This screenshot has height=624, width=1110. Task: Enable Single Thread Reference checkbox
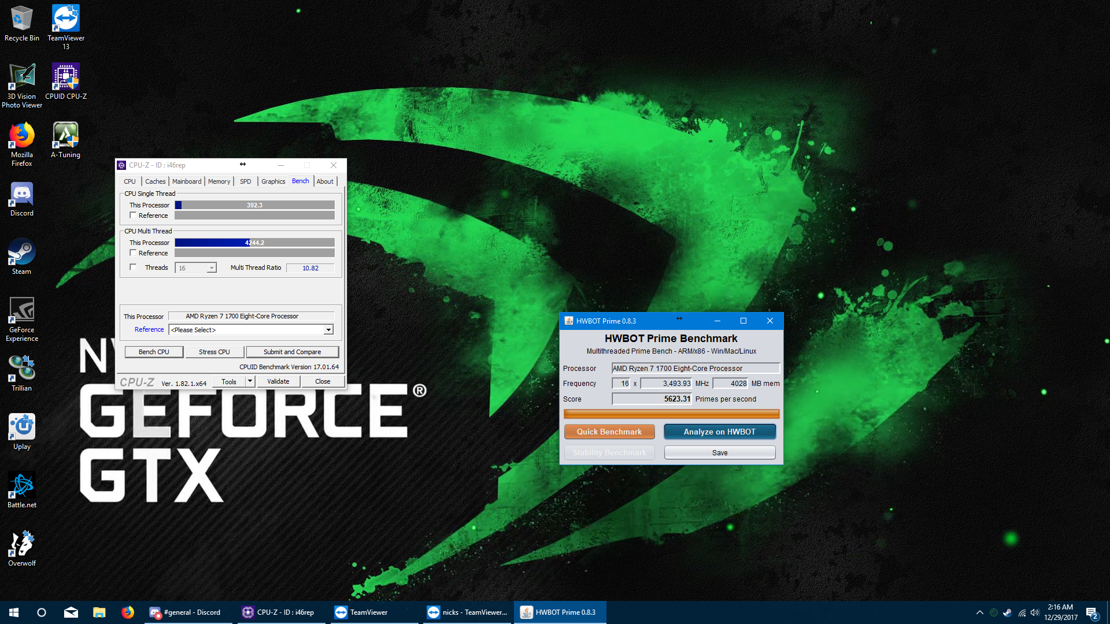[x=134, y=216]
